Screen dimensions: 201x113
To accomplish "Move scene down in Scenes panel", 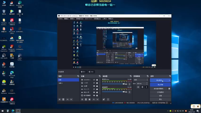I will click(x=71, y=99).
